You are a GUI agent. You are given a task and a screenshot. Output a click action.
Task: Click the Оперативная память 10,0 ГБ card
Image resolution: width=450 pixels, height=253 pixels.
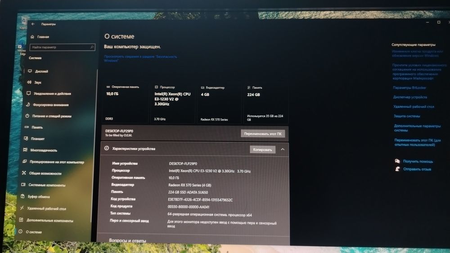(x=125, y=102)
